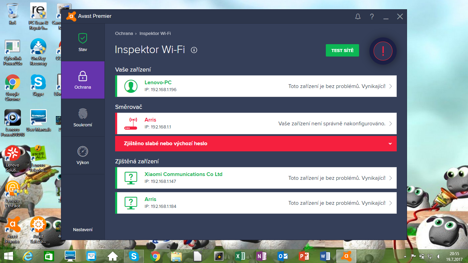Click monitor icon of Arris 192.168.1.184

[131, 203]
